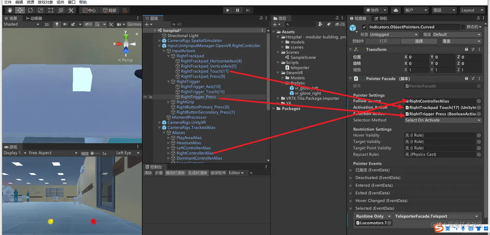Open the Transform component help icon
Screen dimensions: 490x235
(x=466, y=50)
